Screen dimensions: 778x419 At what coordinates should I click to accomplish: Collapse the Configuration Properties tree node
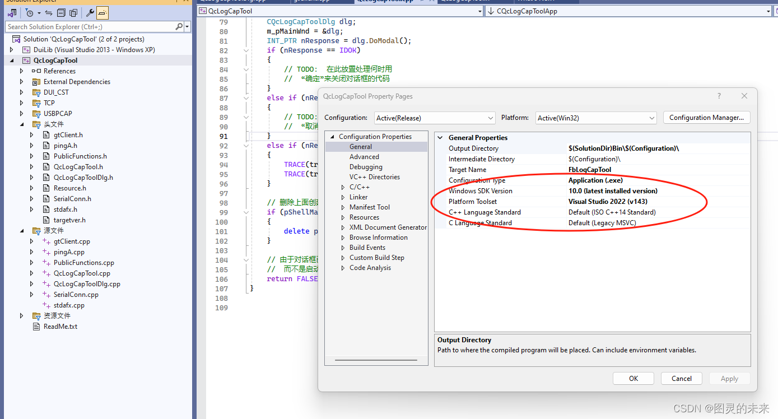332,137
